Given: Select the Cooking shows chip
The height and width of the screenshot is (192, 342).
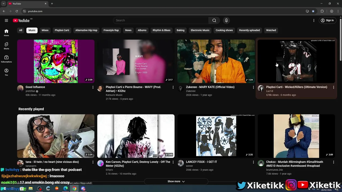Looking at the screenshot, I should [x=224, y=30].
